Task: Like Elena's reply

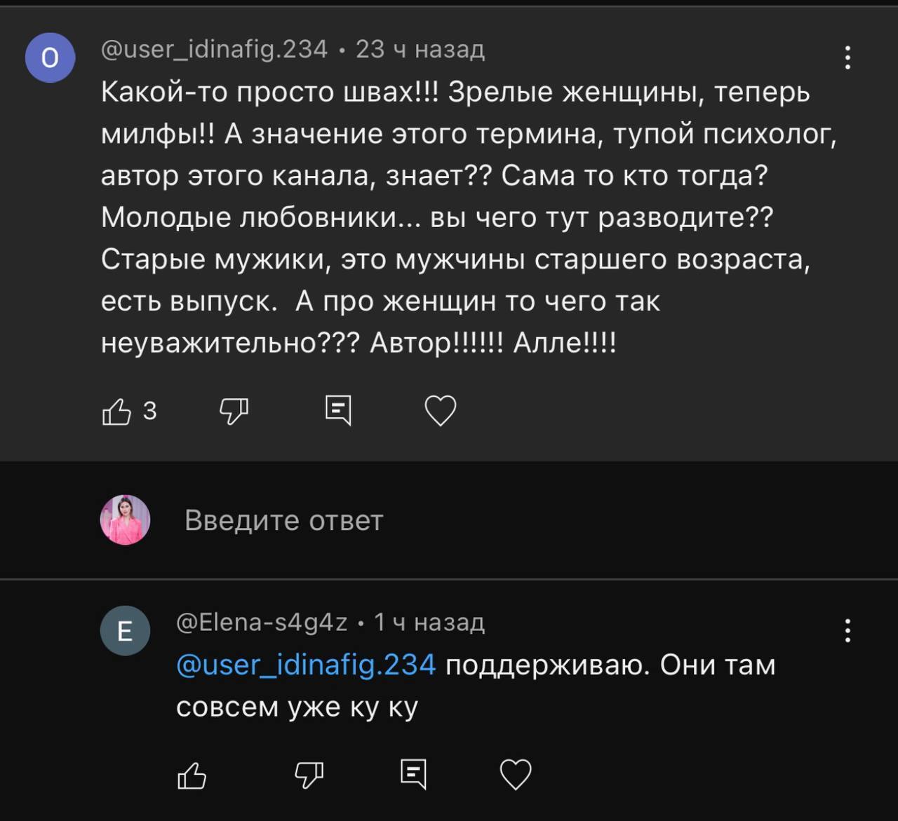Action: (192, 775)
